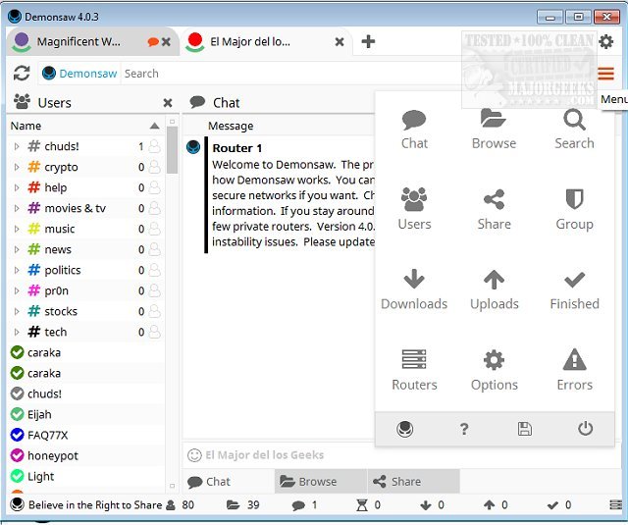The height and width of the screenshot is (525, 628).
Task: Select user chuds! with gray check
Action: (x=85, y=394)
